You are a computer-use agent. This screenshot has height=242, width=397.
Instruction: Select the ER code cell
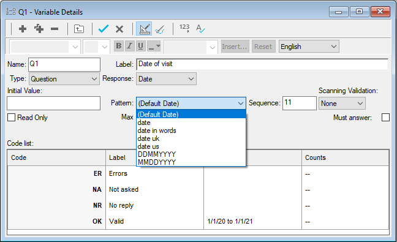pyautogui.click(x=57, y=173)
